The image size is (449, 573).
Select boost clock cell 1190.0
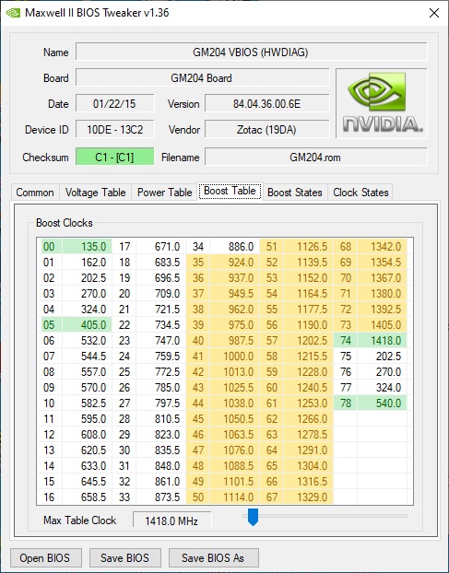tap(309, 325)
